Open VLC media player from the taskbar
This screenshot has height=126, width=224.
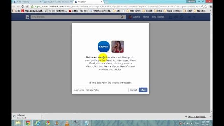click(x=67, y=123)
